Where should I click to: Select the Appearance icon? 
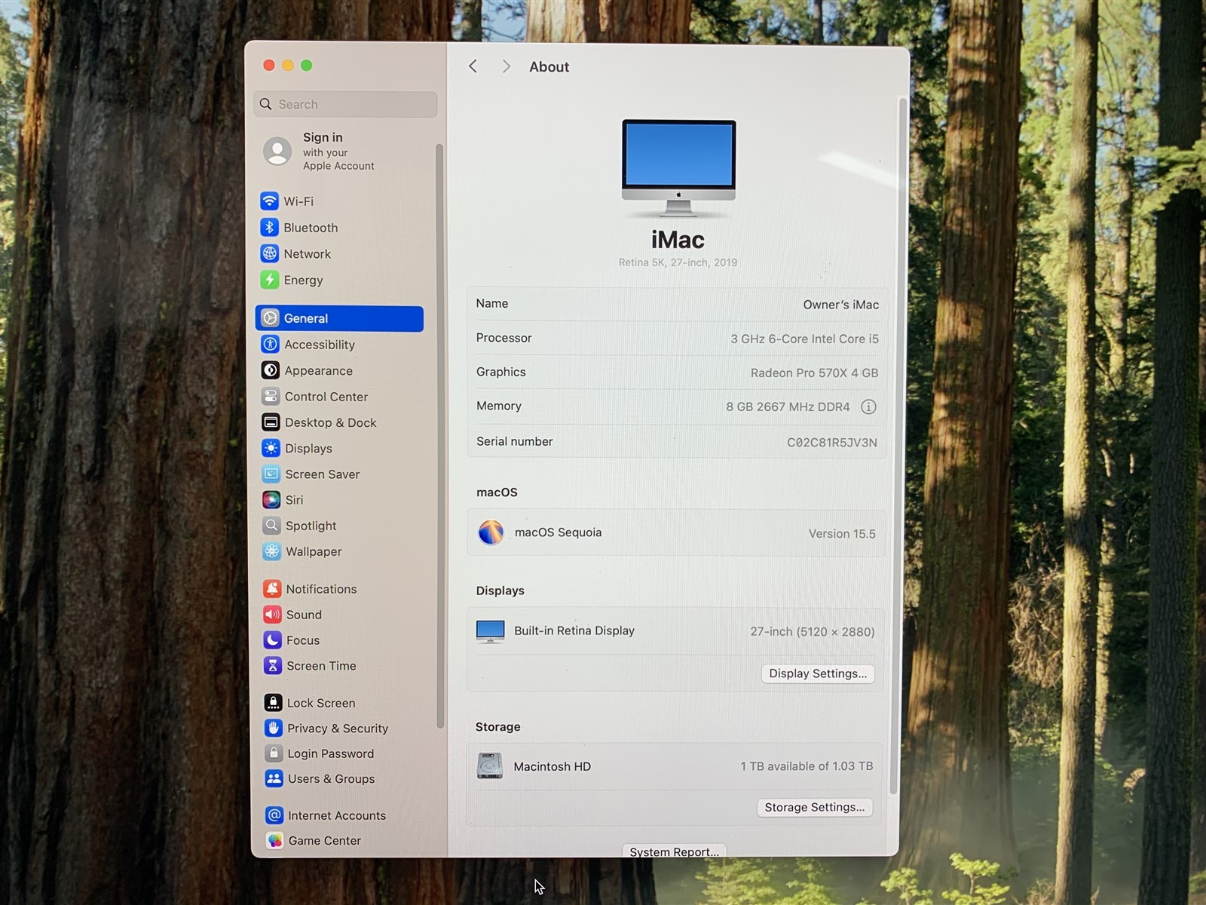(271, 370)
